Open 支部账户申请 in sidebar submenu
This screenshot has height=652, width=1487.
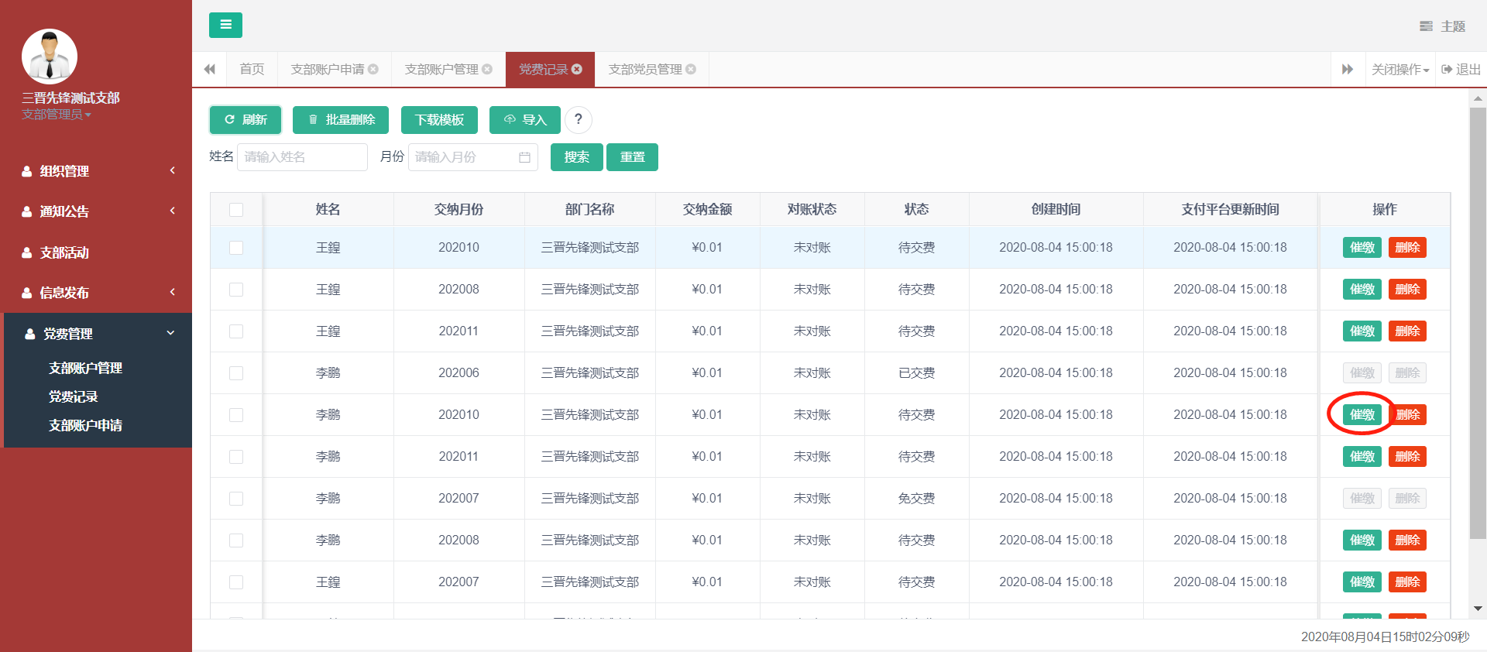click(x=85, y=425)
